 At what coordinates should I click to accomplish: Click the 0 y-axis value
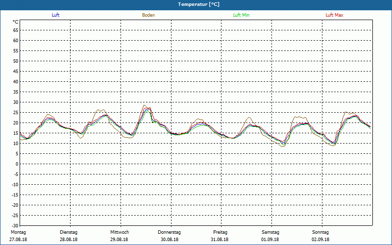point(17,164)
